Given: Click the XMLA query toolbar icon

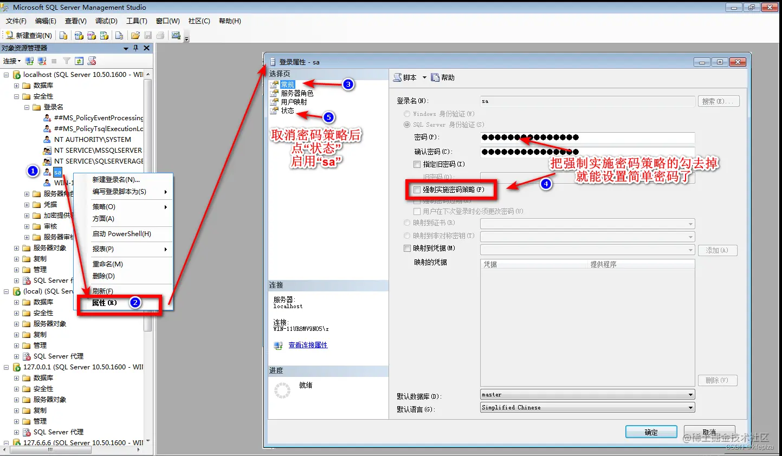Looking at the screenshot, I should coord(104,35).
